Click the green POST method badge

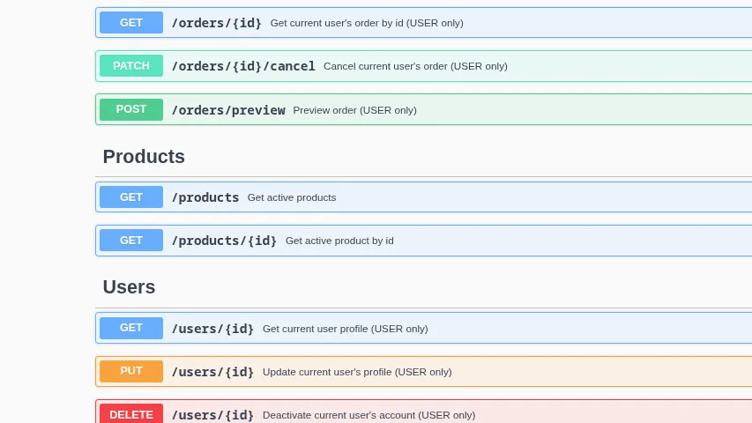point(131,109)
